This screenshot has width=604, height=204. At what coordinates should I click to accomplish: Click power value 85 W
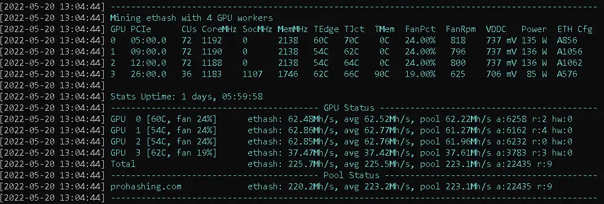(x=536, y=74)
